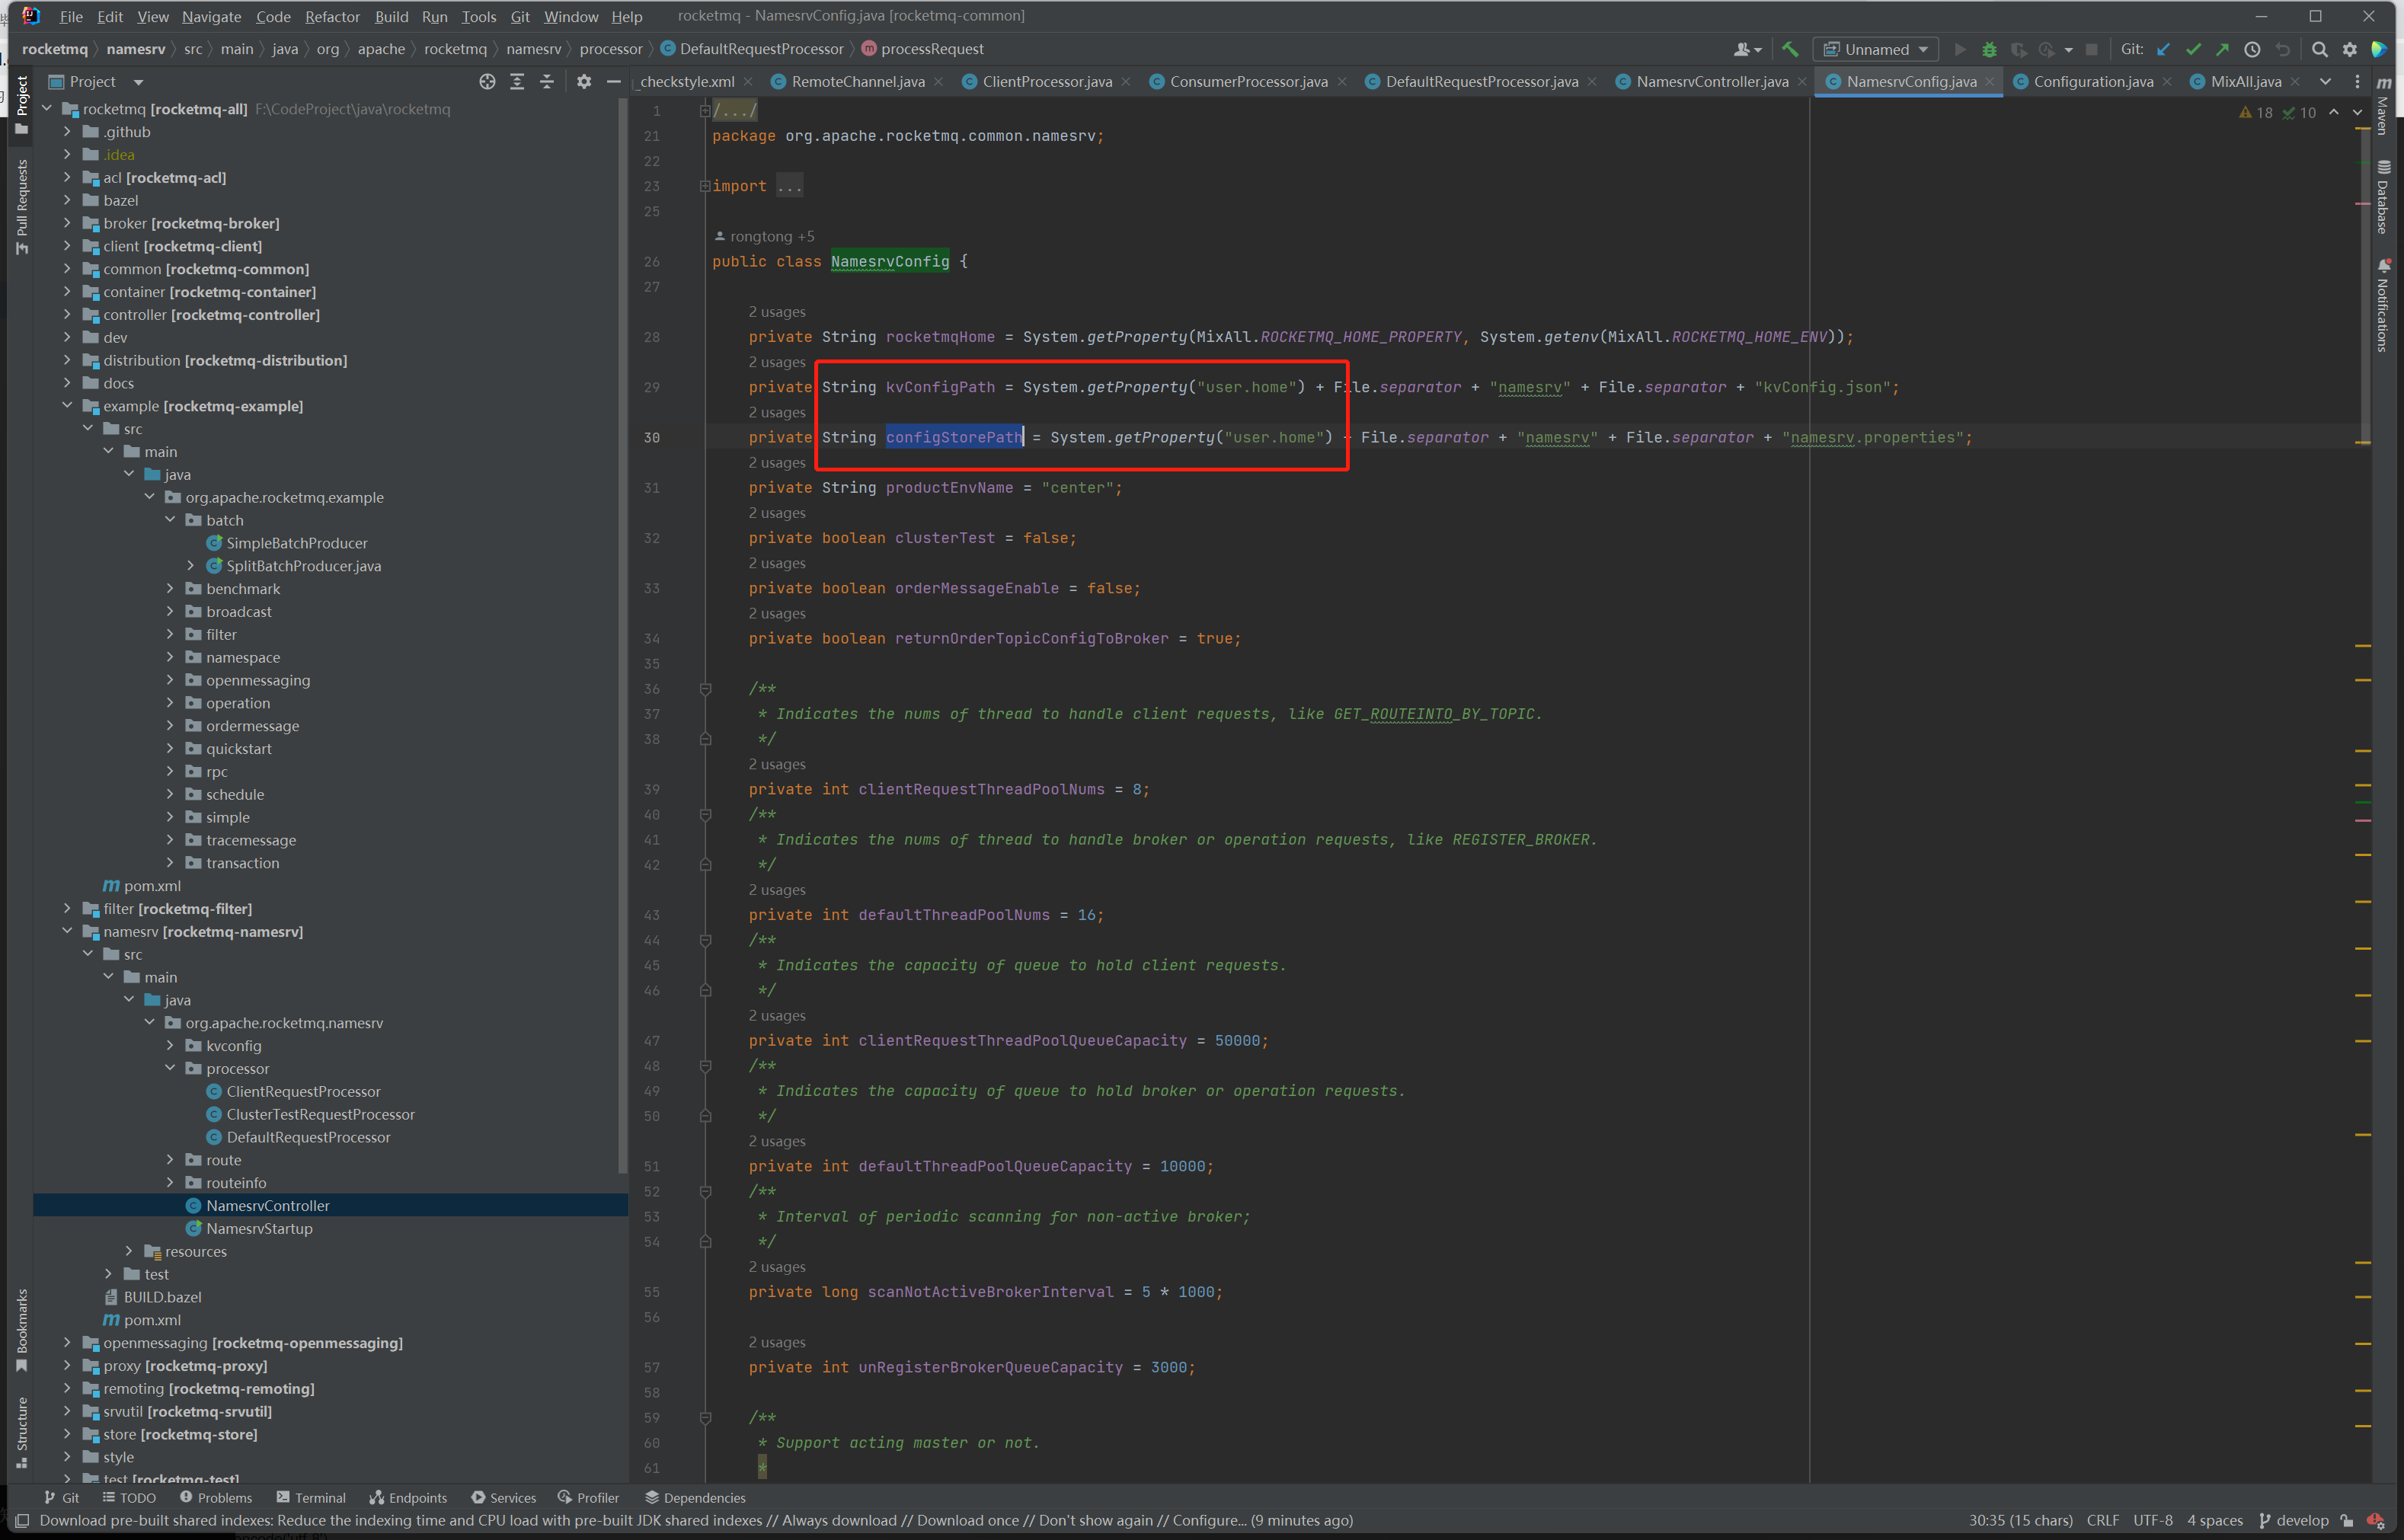2404x1540 pixels.
Task: Click line number 30 in the gutter
Action: [652, 437]
